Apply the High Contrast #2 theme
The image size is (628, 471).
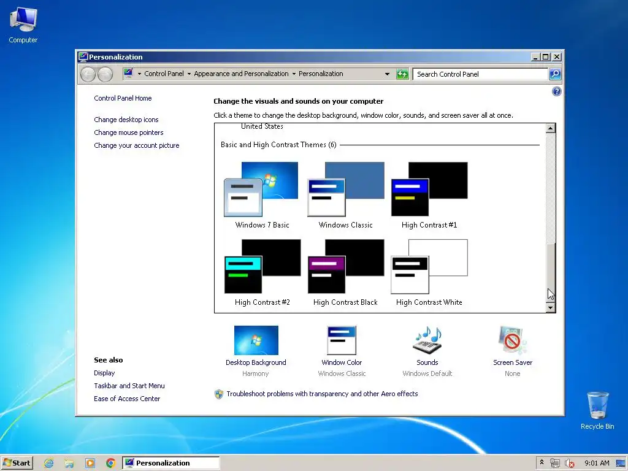(262, 273)
